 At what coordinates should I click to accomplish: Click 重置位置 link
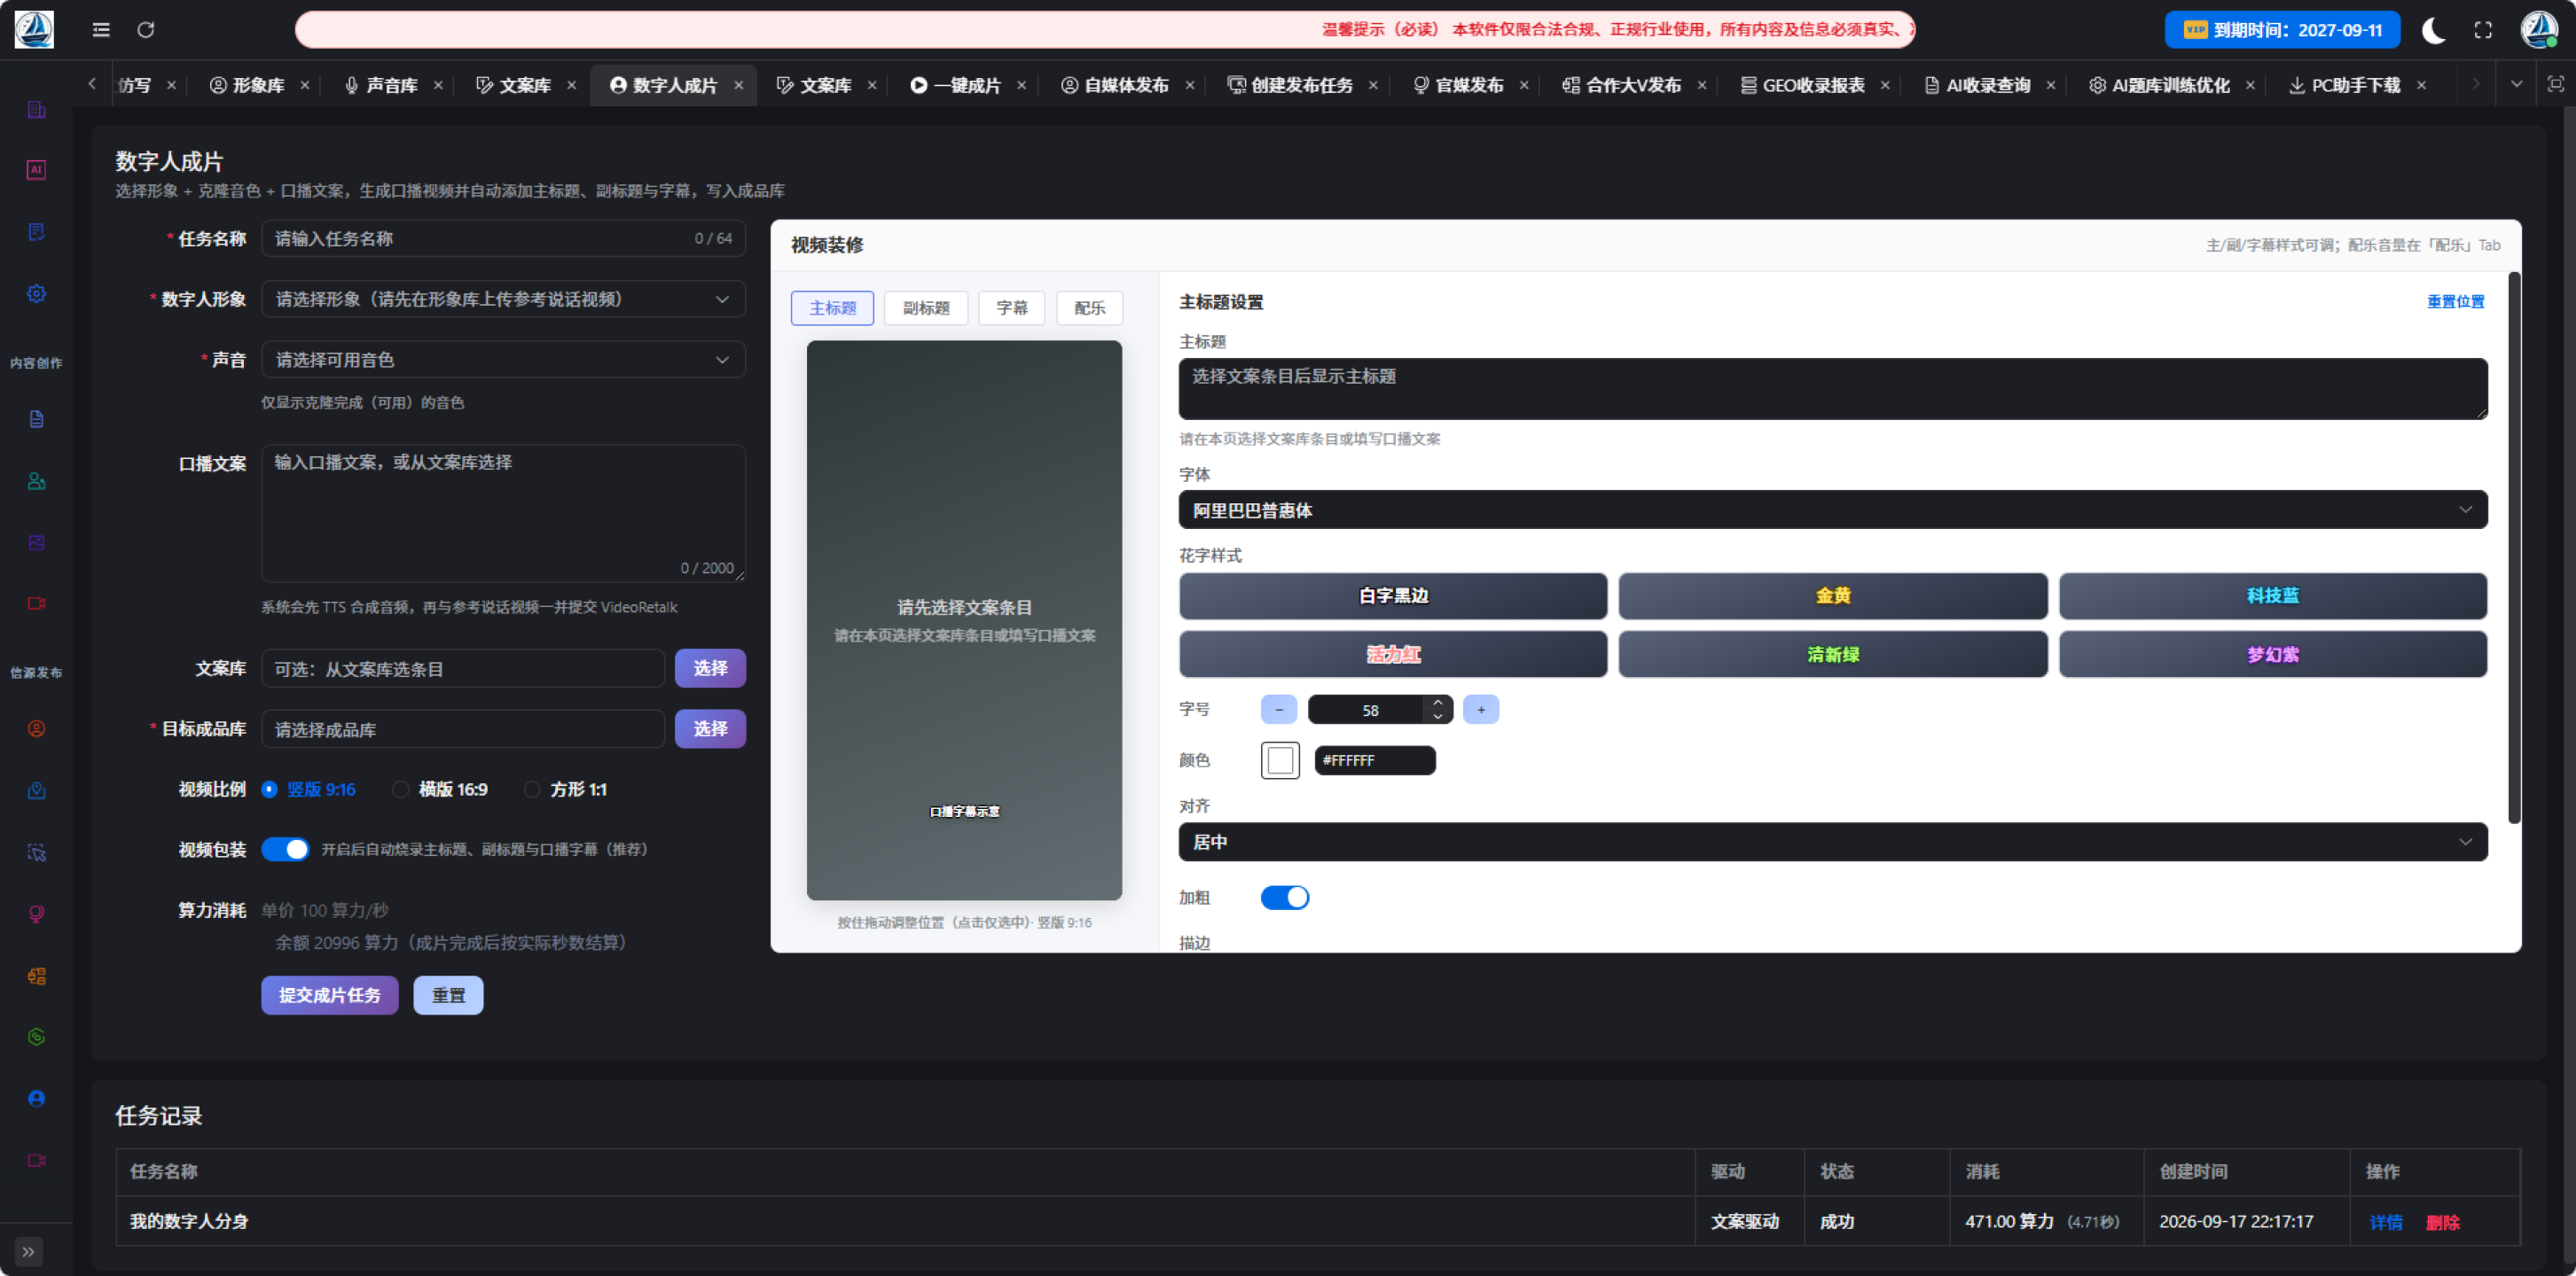2455,302
